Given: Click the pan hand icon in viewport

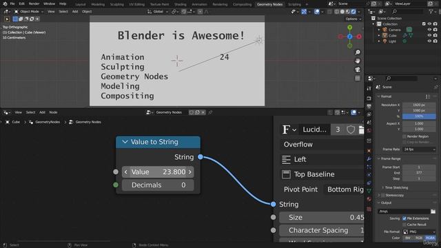Looking at the screenshot, I should [x=358, y=61].
